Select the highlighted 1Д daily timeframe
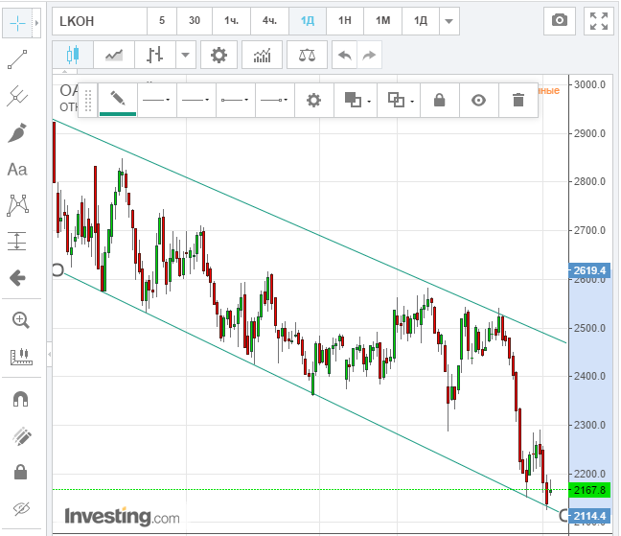This screenshot has height=536, width=621. 308,21
